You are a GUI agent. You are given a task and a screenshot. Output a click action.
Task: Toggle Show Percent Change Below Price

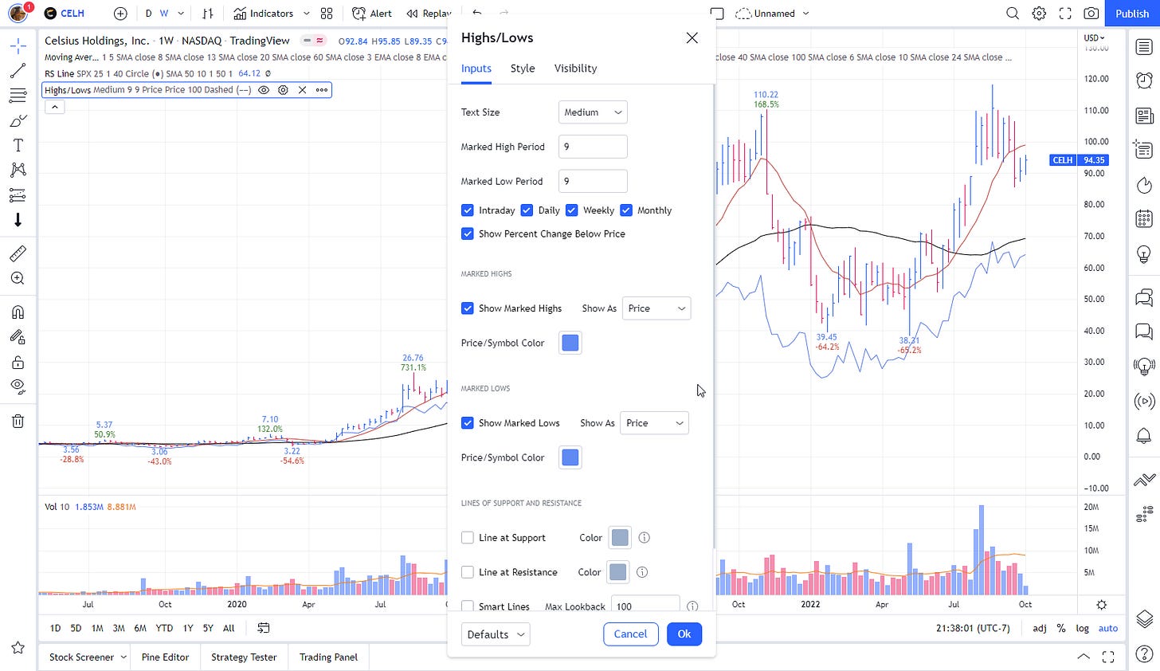click(468, 233)
